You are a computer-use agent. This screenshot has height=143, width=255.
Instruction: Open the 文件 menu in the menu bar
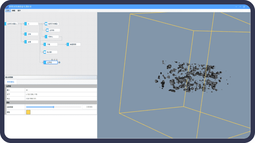[x=8, y=11]
